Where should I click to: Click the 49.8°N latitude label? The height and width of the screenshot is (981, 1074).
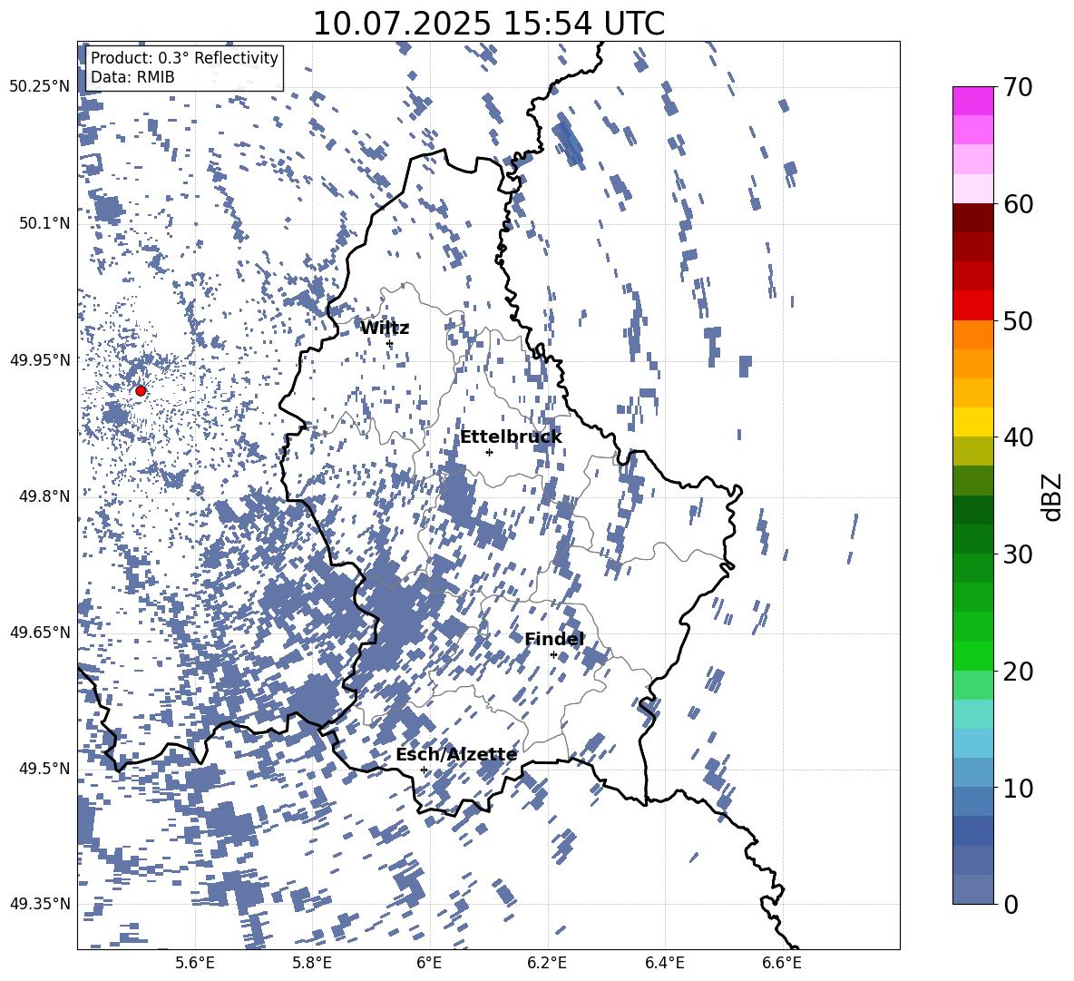pyautogui.click(x=45, y=495)
